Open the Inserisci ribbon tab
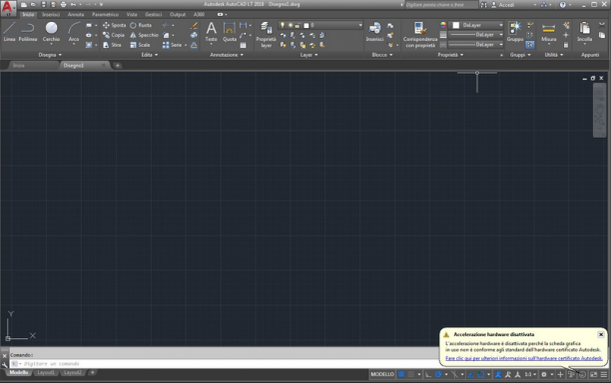Screen dimensions: 611x383 coord(51,14)
